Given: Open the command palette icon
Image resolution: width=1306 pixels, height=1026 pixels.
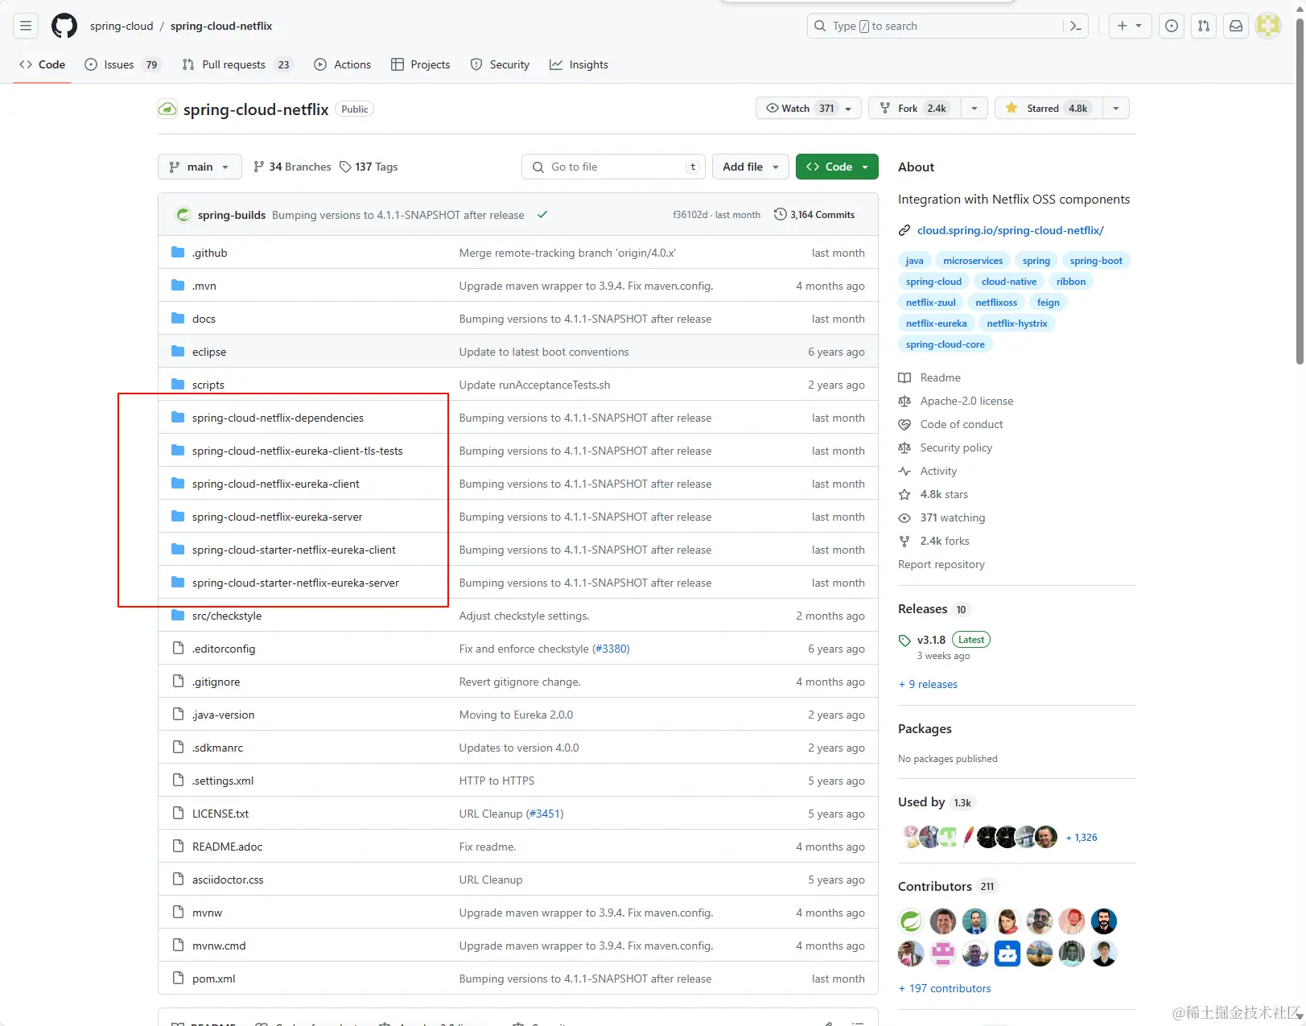Looking at the screenshot, I should pyautogui.click(x=1076, y=26).
